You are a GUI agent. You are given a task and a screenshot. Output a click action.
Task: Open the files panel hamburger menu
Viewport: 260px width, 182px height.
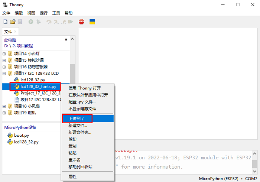[66, 39]
